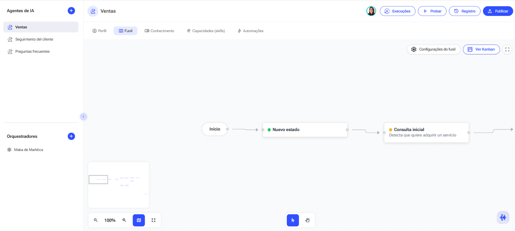This screenshot has height=231, width=515.
Task: Switch to Ver Kanban view
Action: (x=481, y=49)
